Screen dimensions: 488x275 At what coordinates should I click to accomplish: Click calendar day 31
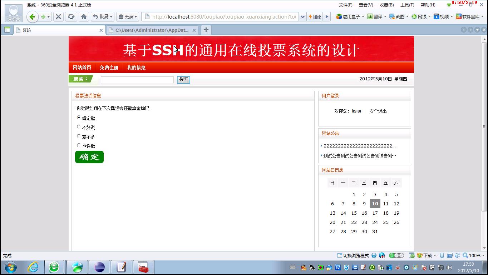[x=375, y=231]
